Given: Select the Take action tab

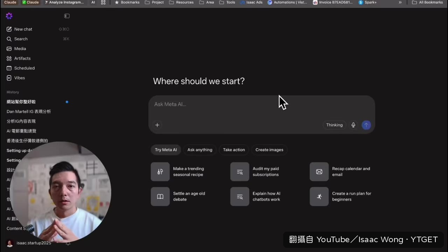Looking at the screenshot, I should click(x=234, y=150).
